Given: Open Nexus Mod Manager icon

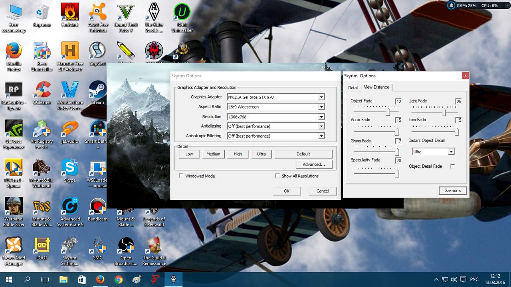Looking at the screenshot, I should (14, 252).
